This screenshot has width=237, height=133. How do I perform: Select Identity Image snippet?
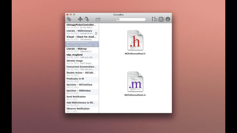coord(82,62)
